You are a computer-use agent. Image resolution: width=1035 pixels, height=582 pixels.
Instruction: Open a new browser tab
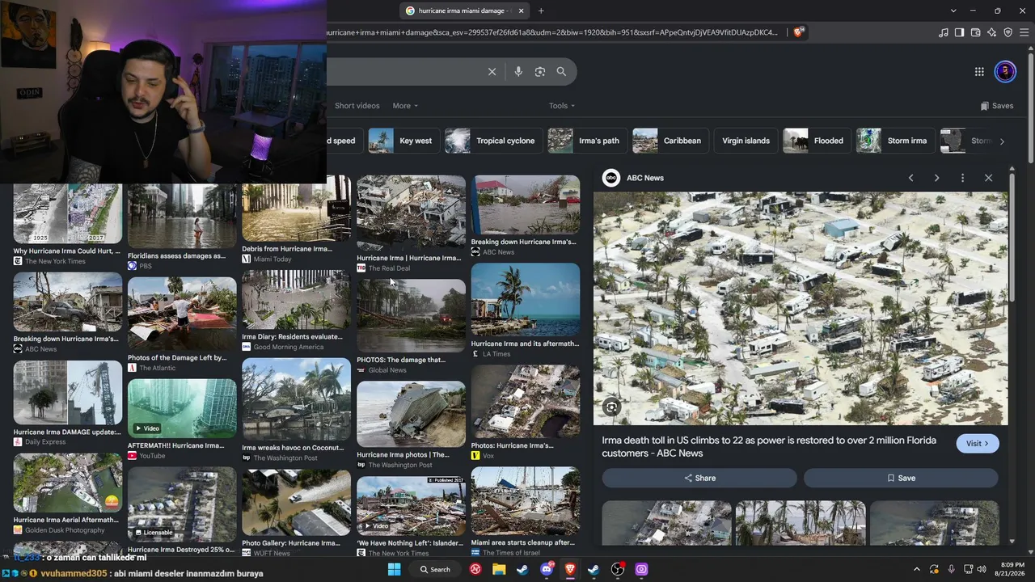click(x=541, y=11)
